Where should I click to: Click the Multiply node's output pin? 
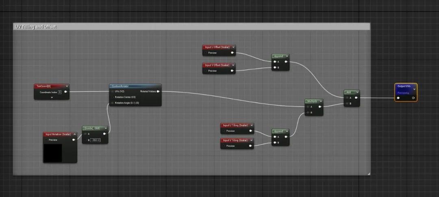[320, 106]
